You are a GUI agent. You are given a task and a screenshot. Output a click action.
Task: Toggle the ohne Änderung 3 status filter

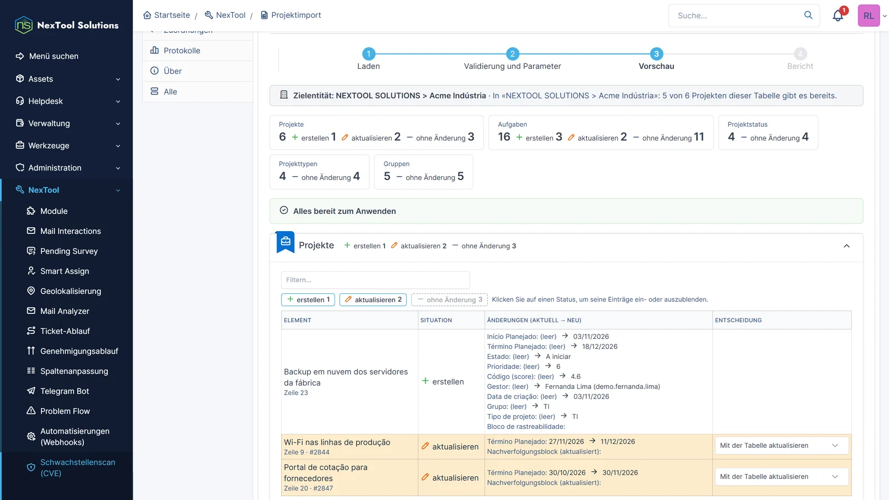point(450,299)
